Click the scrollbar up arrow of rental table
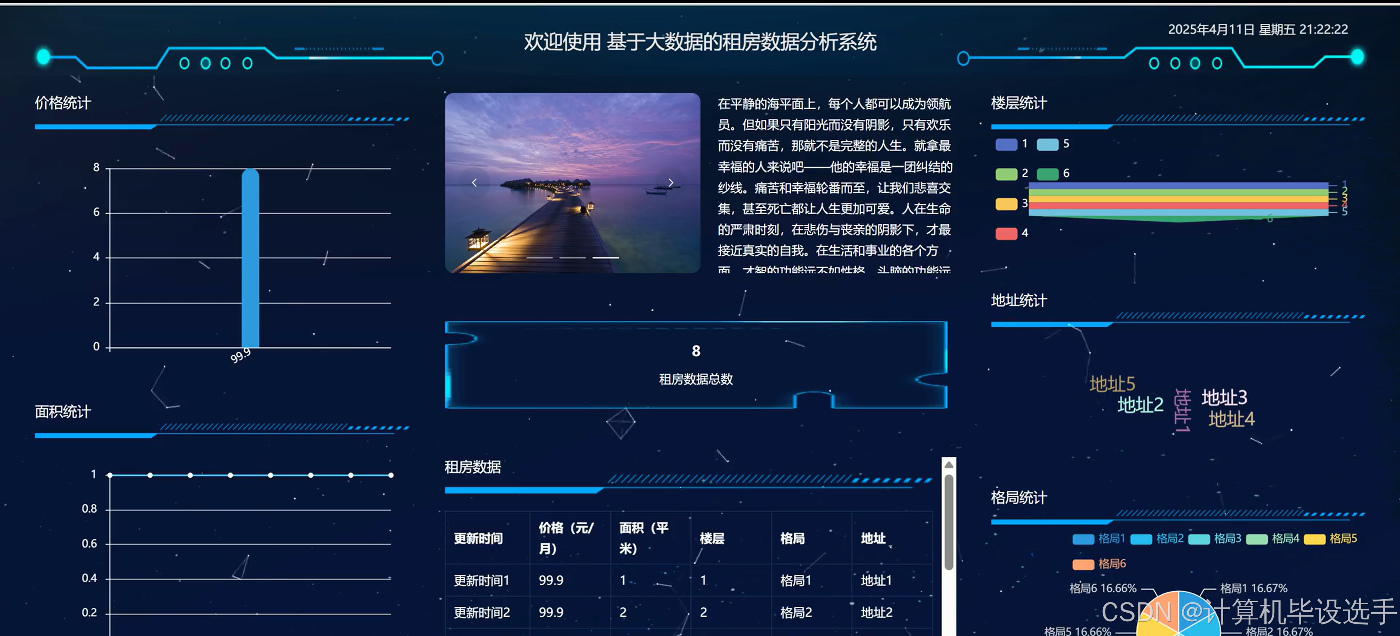The image size is (1400, 636). coord(948,465)
